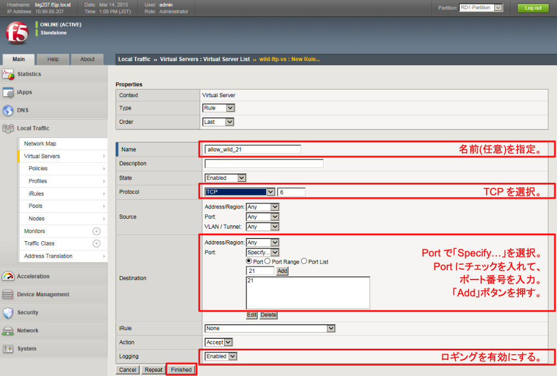
Task: Click the plus icon beside Monitors
Action: click(x=96, y=231)
